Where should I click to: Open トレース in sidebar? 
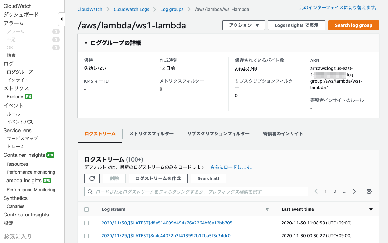click(15, 146)
